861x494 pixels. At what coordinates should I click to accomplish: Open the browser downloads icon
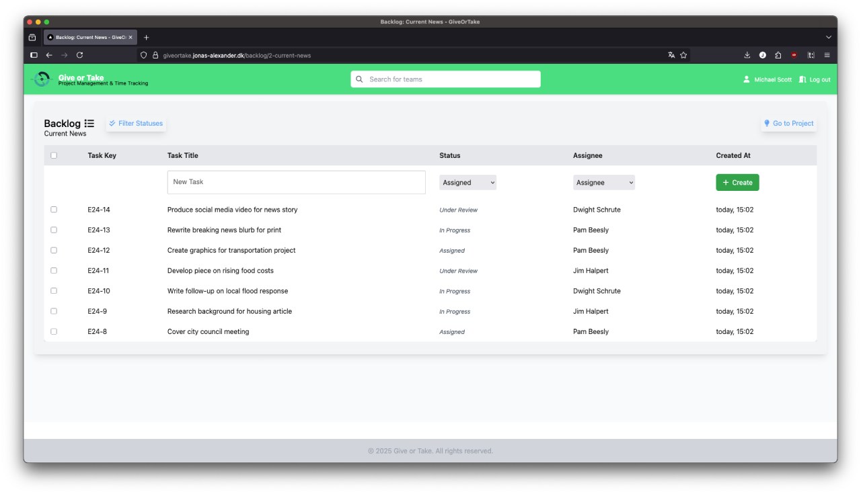click(x=747, y=55)
